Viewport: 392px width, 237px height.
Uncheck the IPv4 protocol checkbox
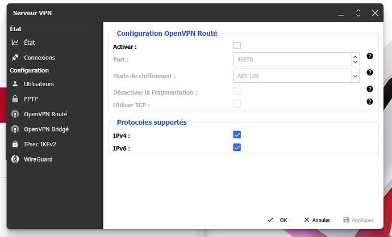[x=237, y=135]
